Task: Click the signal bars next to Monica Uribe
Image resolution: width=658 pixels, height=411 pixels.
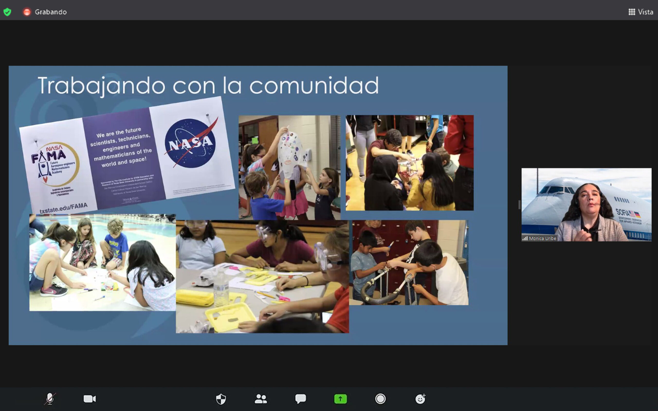Action: (x=525, y=238)
